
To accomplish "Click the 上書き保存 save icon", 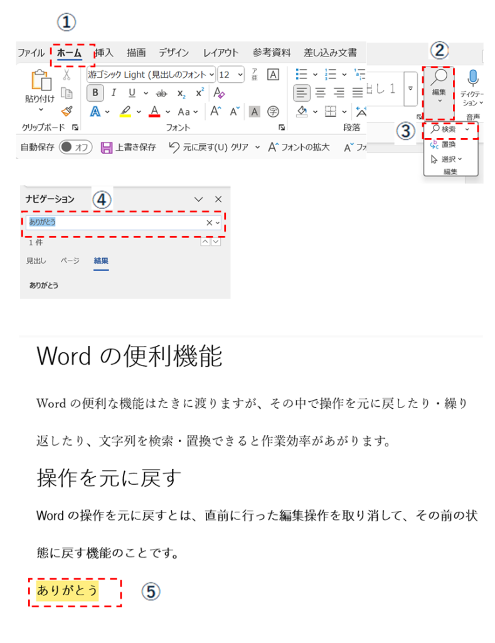I will pos(107,148).
